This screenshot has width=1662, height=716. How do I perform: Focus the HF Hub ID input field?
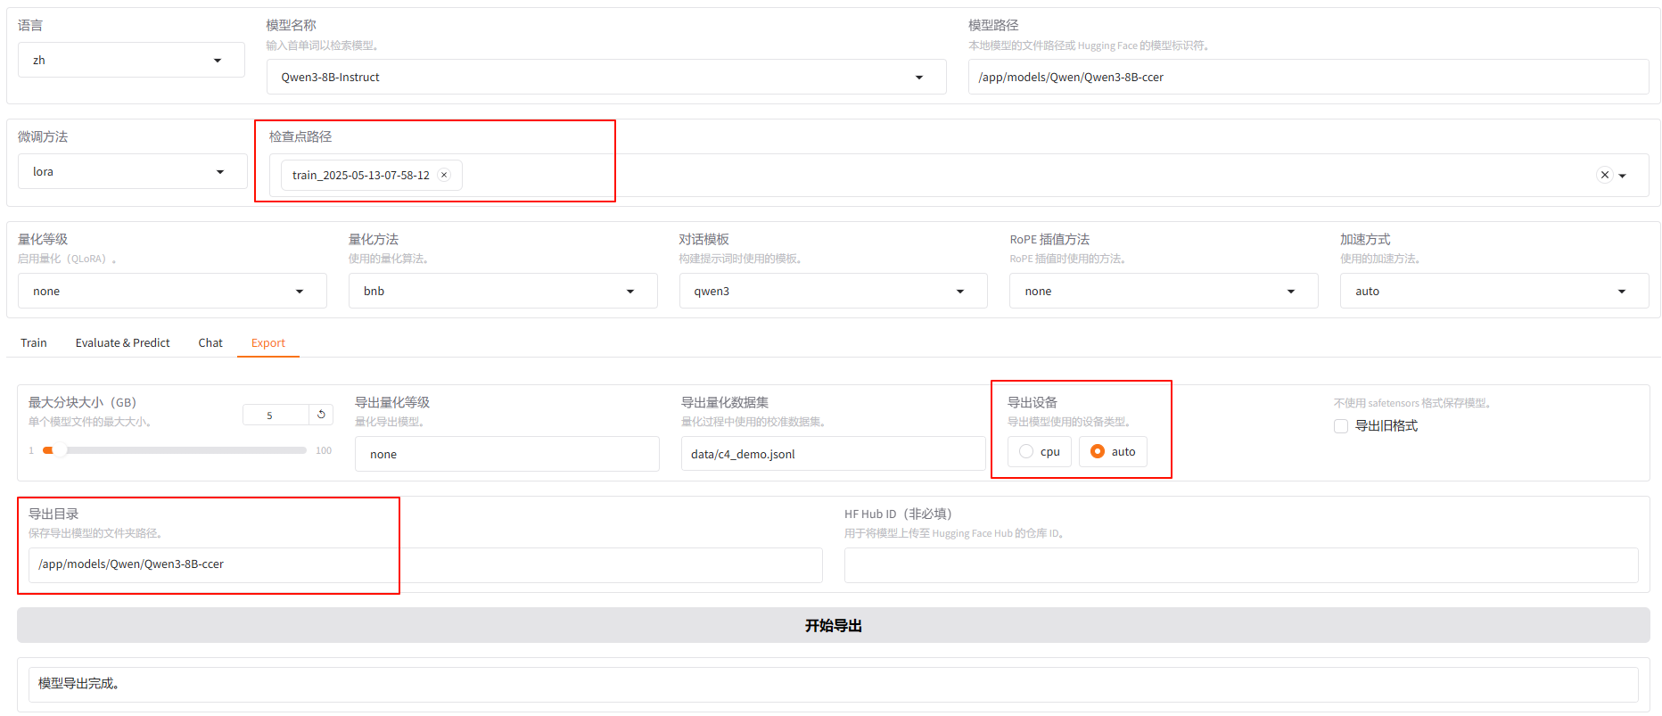pos(1240,565)
